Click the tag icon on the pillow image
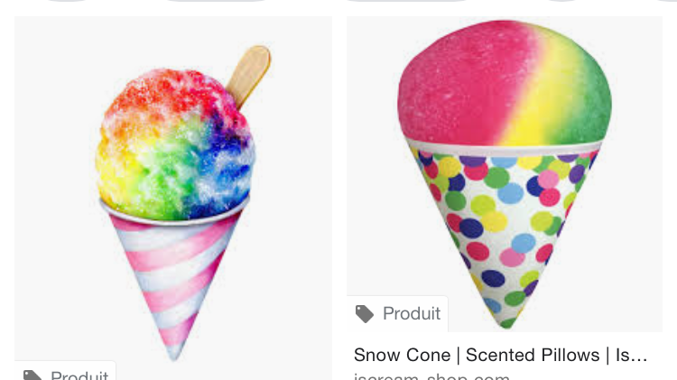This screenshot has height=380, width=677. (365, 314)
